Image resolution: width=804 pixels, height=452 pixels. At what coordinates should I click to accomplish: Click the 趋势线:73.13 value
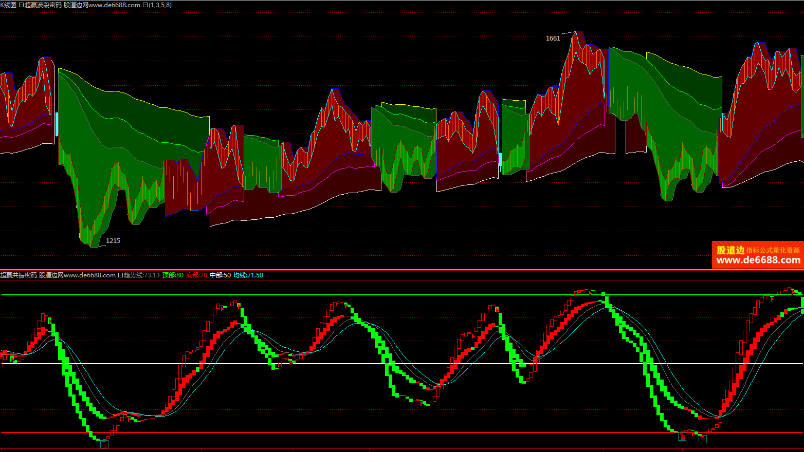tap(141, 275)
